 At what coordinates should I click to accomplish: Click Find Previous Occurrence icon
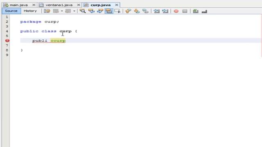[x=91, y=11]
